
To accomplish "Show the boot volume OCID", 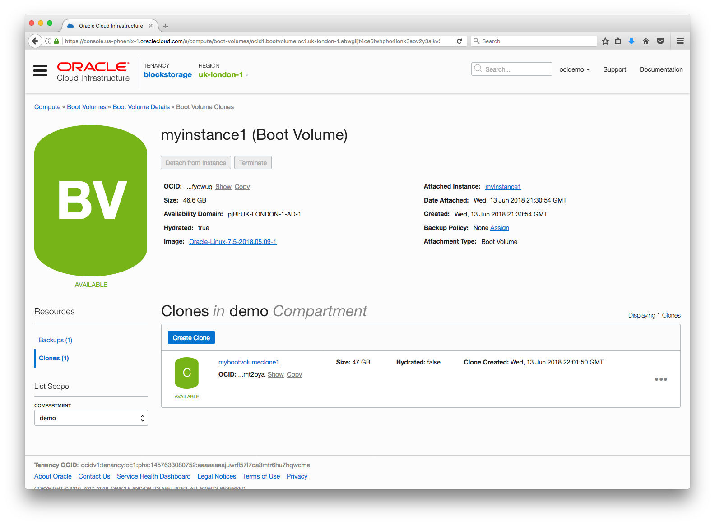I will 223,187.
